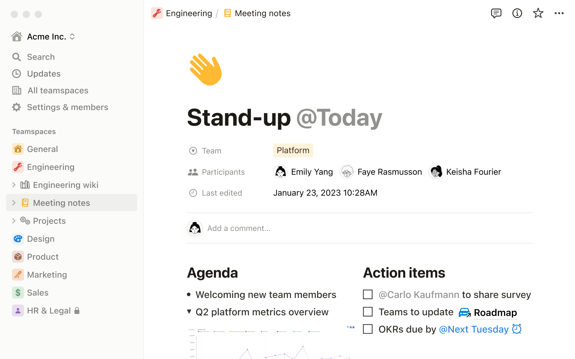Click the @Next Tuesday date link
Screen dimensions: 575x359
[x=473, y=329]
